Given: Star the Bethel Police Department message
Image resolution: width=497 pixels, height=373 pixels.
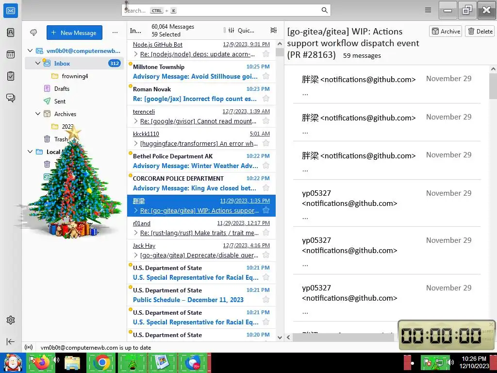Looking at the screenshot, I should [266, 165].
